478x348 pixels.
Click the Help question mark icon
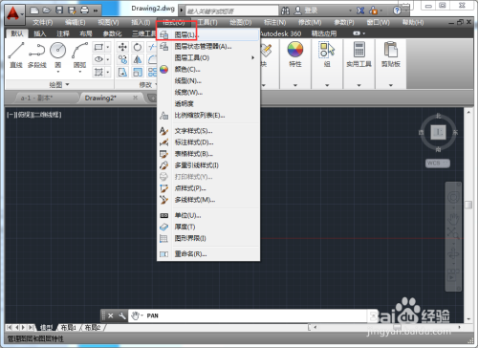[397, 11]
